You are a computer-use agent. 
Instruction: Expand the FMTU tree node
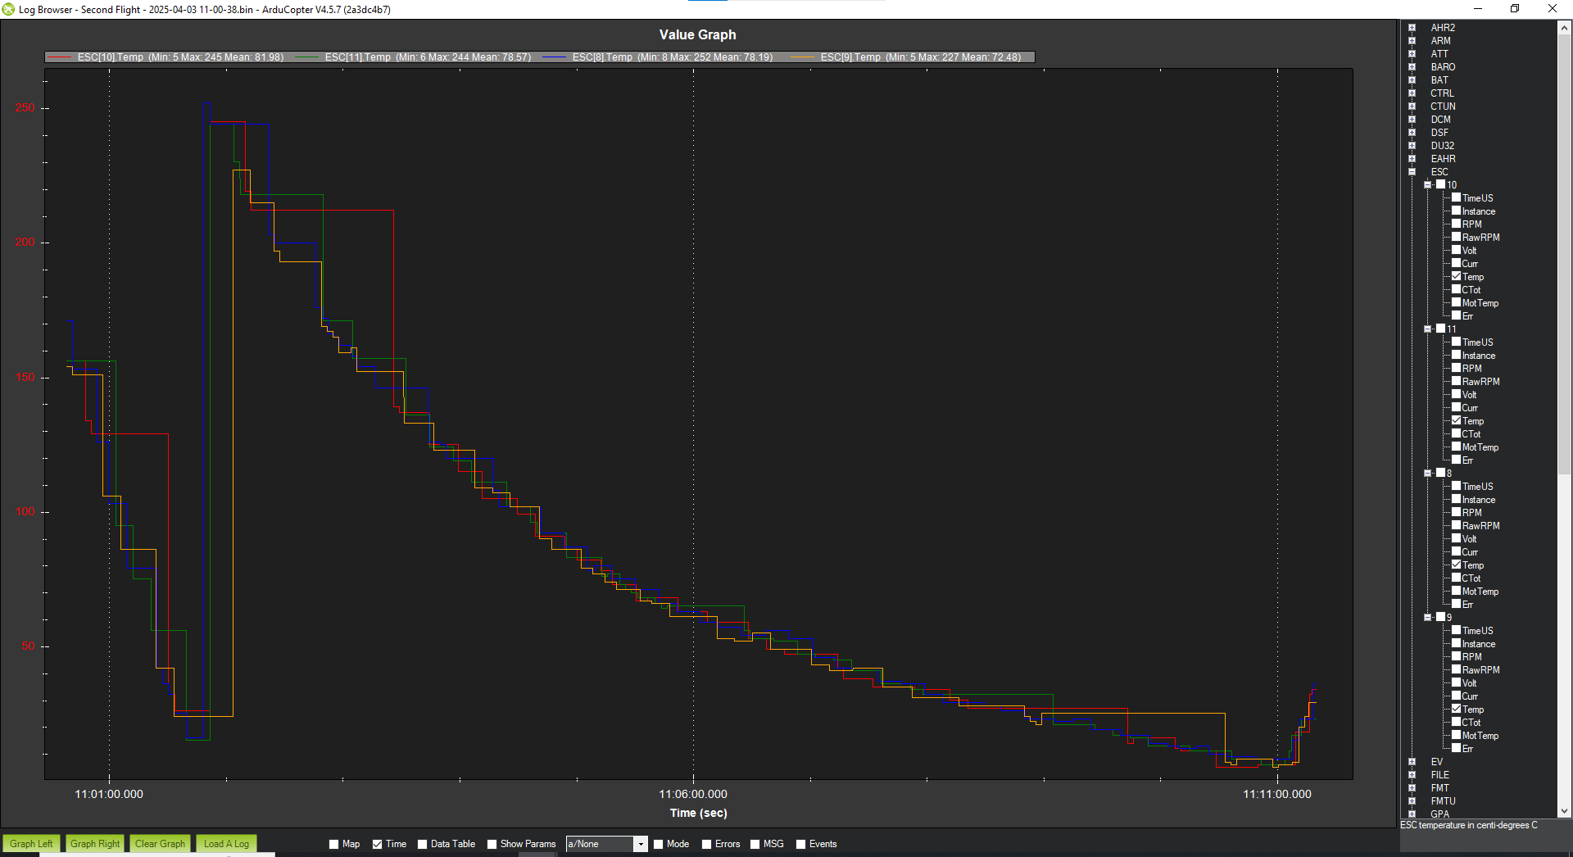(x=1412, y=801)
